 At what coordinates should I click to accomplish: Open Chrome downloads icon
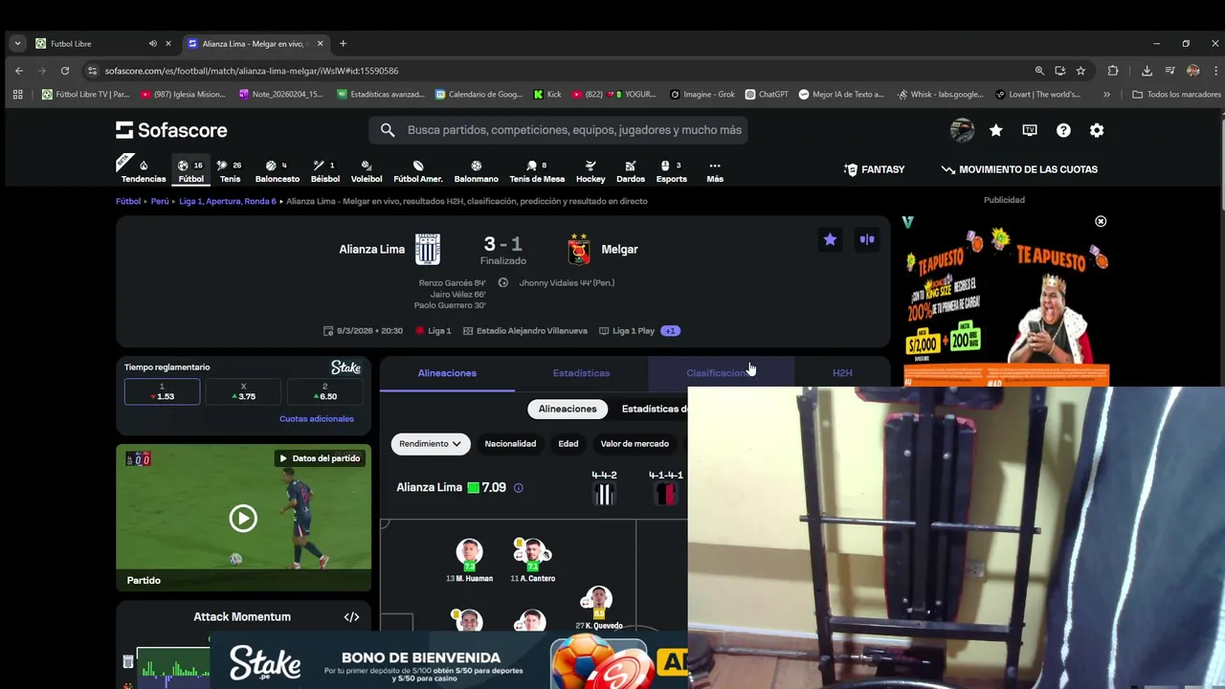(1147, 71)
